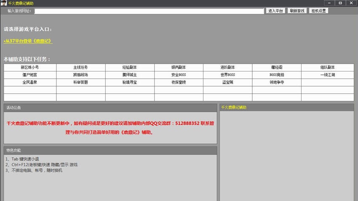Select the 领地争夺 table cell
The image size is (358, 201).
point(277,82)
